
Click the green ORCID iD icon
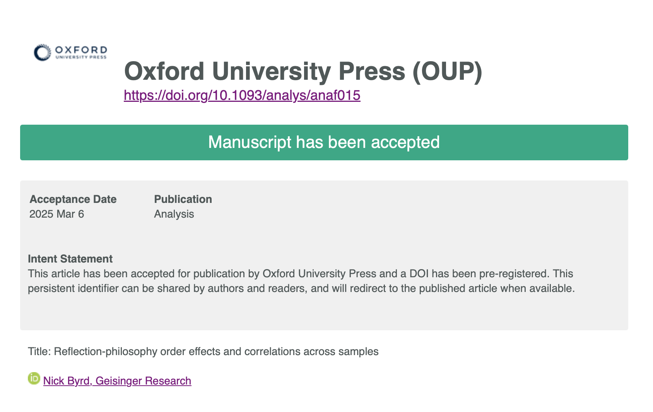click(34, 378)
